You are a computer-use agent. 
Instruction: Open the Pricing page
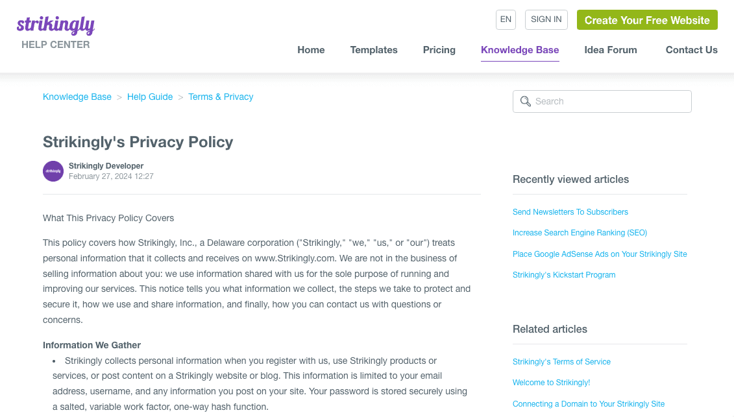(439, 50)
